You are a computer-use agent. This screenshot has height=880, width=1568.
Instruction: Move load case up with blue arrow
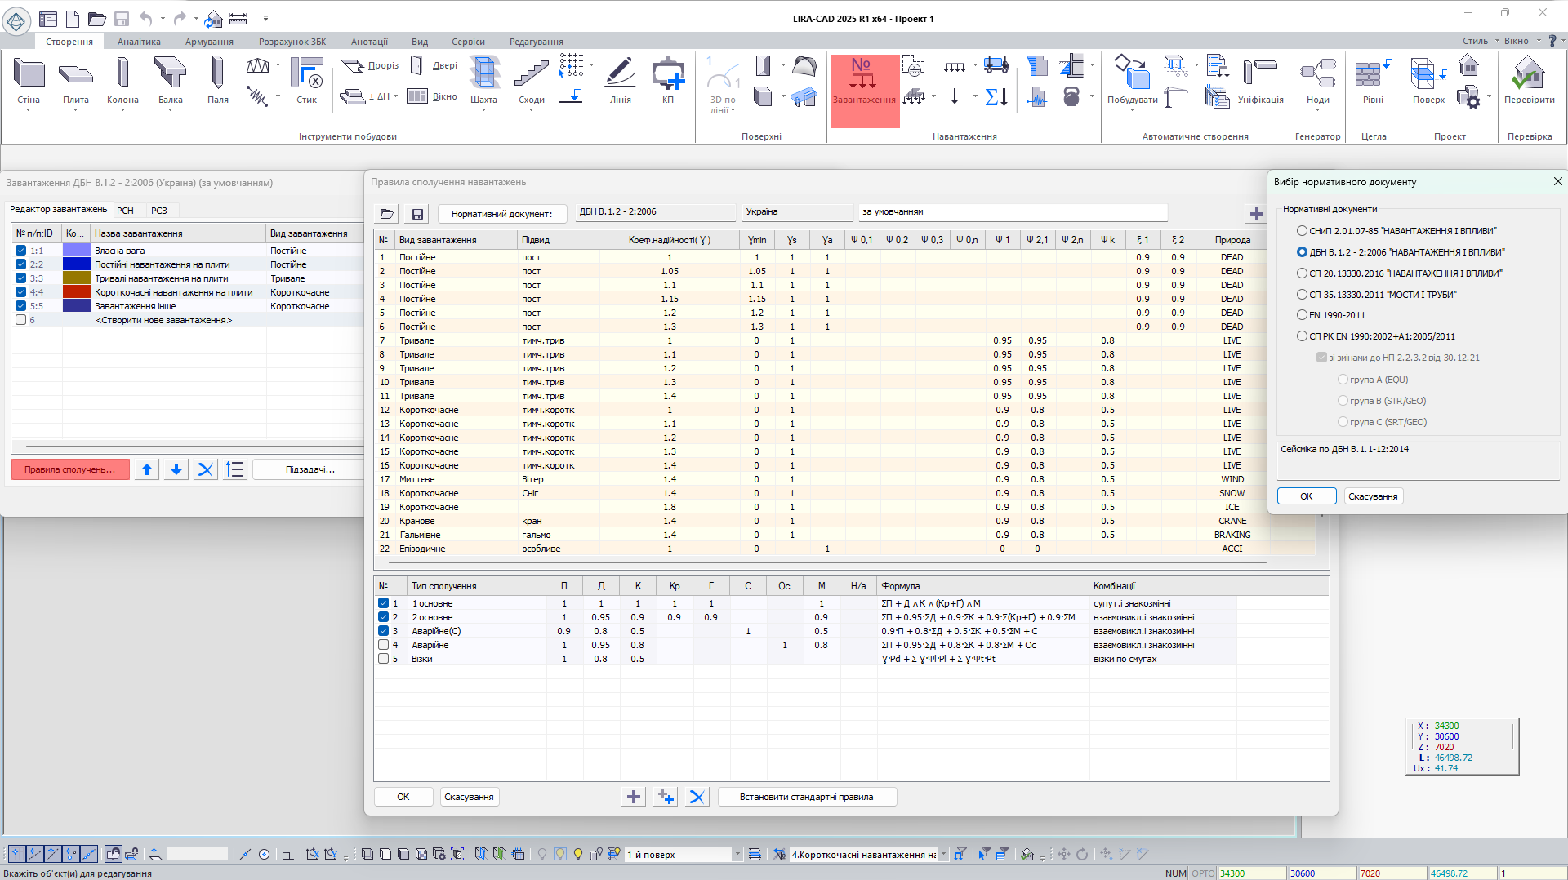147,469
